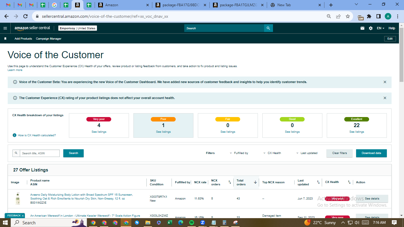Click the page's vertical scrollbar
Image resolution: width=404 pixels, height=227 pixels.
point(401,55)
